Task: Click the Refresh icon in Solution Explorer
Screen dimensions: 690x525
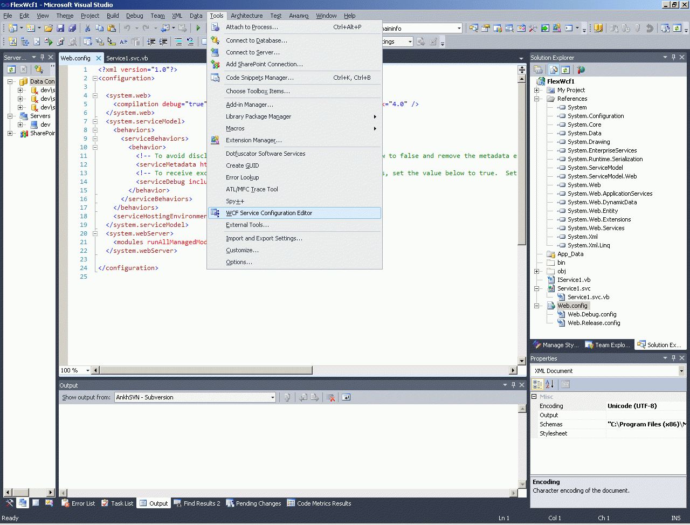Action: 565,70
